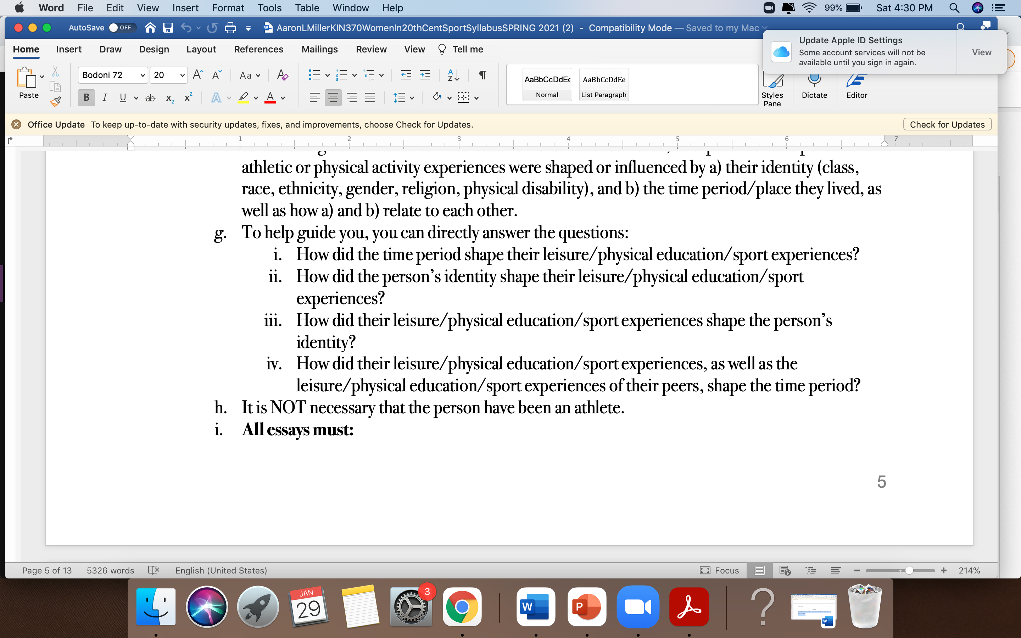Toggle center alignment
Screen dimensions: 1021x638
click(333, 98)
